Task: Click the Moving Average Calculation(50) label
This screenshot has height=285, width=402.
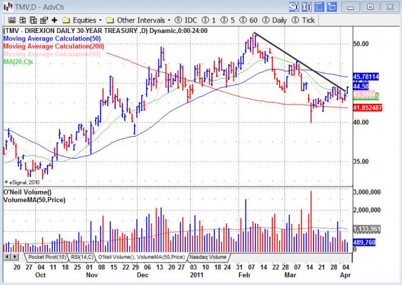Action: click(x=52, y=38)
